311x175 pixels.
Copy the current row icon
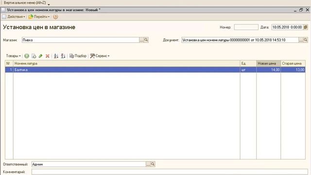pyautogui.click(x=34, y=56)
